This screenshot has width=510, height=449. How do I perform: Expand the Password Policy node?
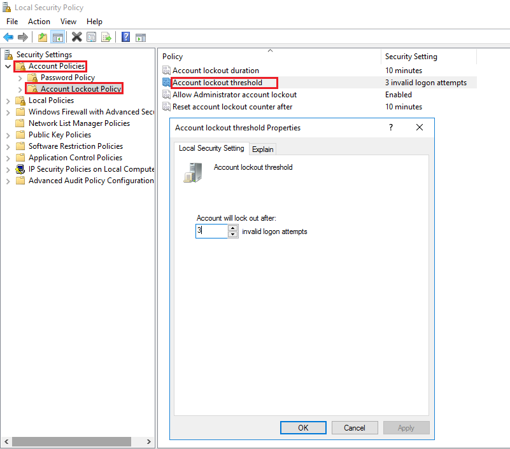tap(20, 78)
